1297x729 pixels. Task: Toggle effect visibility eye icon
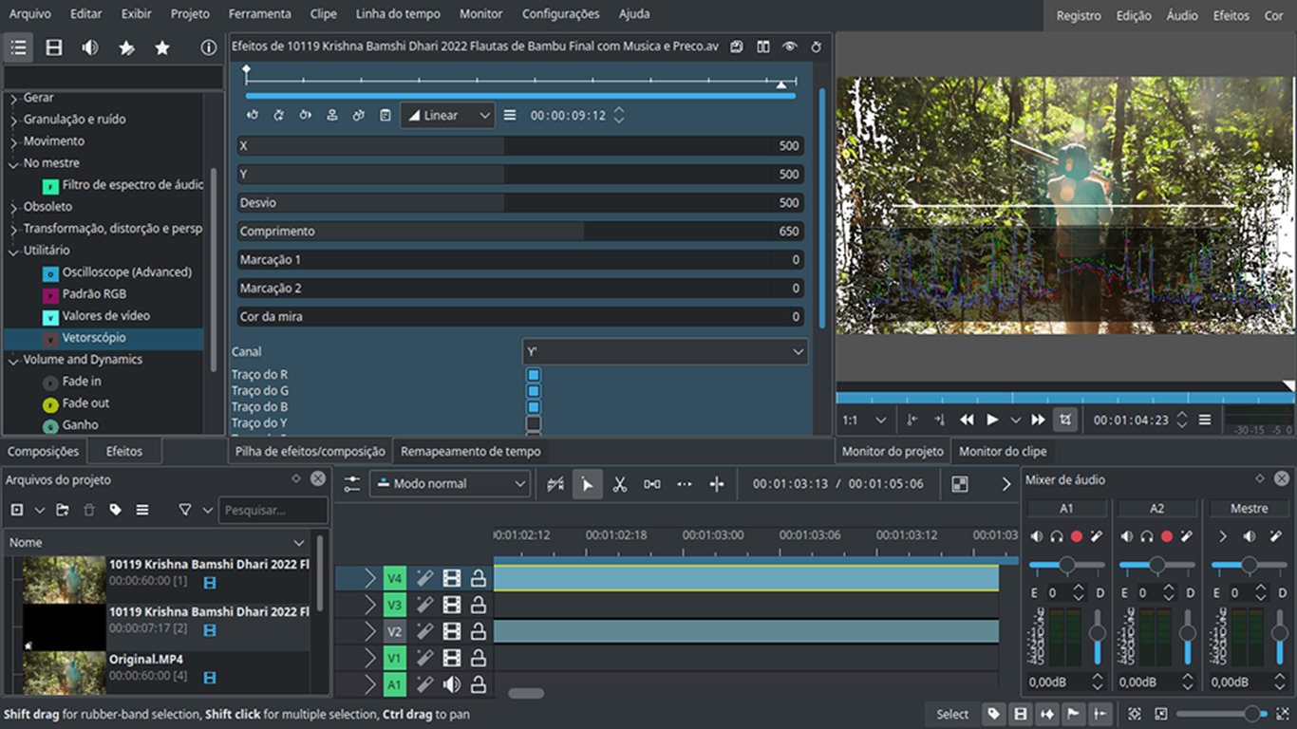coord(789,47)
